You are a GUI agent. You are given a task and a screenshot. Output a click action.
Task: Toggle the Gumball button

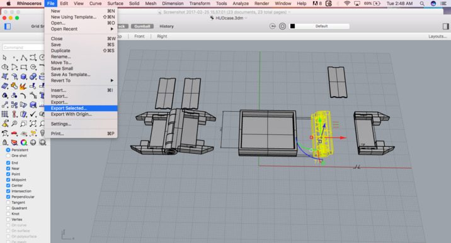pyautogui.click(x=142, y=26)
